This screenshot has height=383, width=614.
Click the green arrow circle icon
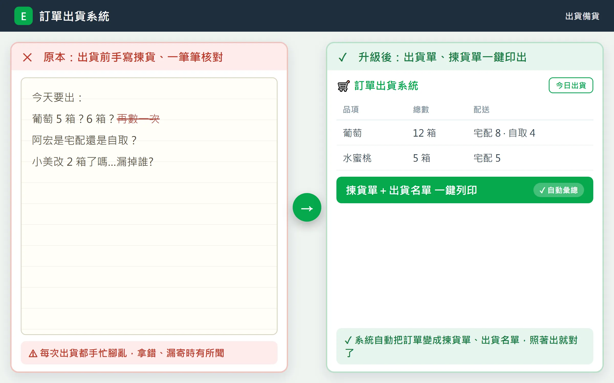307,207
